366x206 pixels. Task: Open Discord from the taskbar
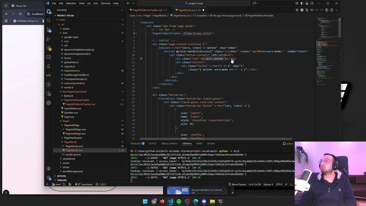pyautogui.click(x=204, y=201)
